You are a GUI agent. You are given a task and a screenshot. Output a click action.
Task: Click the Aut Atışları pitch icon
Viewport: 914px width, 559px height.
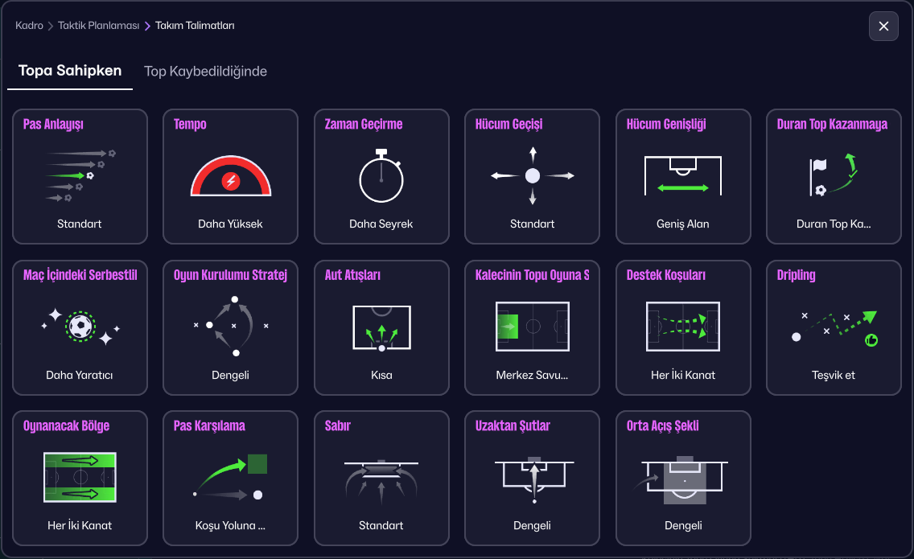(381, 327)
